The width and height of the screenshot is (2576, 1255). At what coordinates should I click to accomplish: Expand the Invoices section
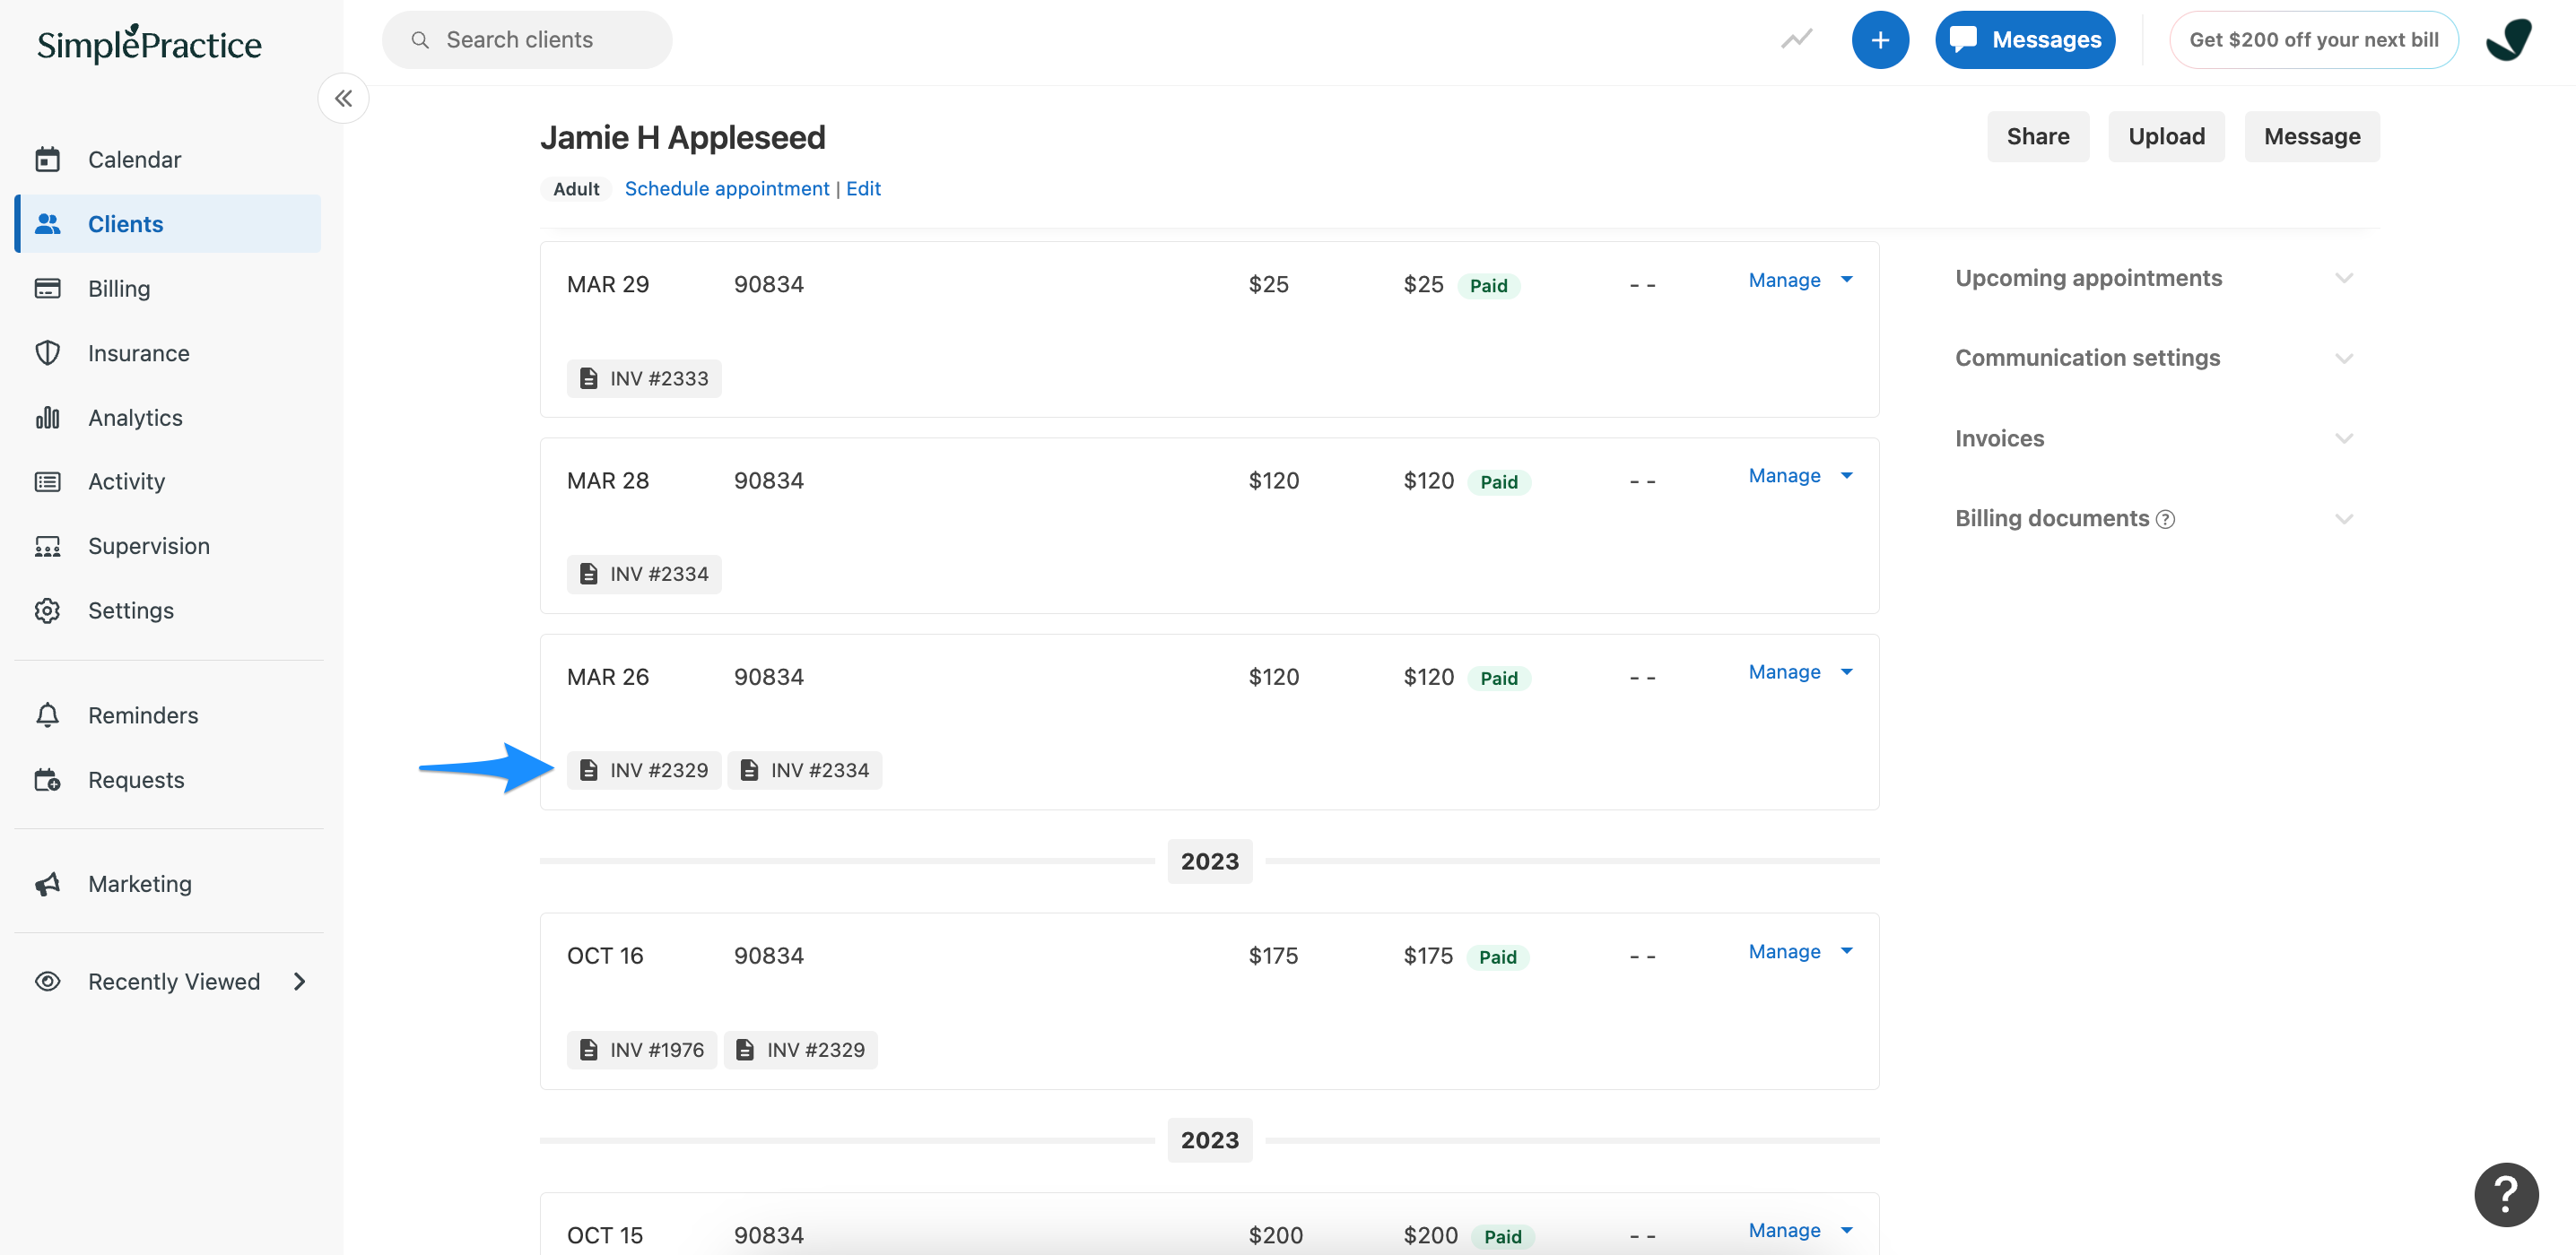[x=2345, y=437]
